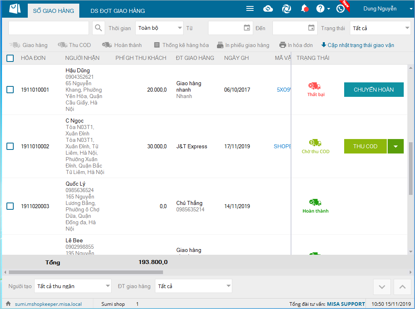This screenshot has width=415, height=309.
Task: Click the cloud sync icon
Action: click(x=268, y=9)
